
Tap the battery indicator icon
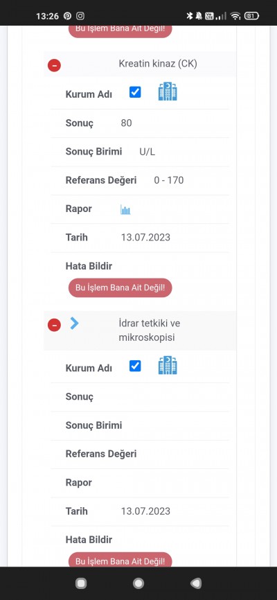[251, 16]
